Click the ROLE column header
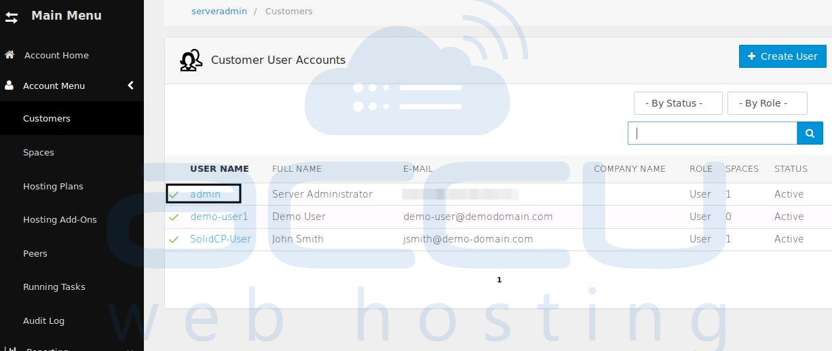The width and height of the screenshot is (832, 351). pos(701,168)
